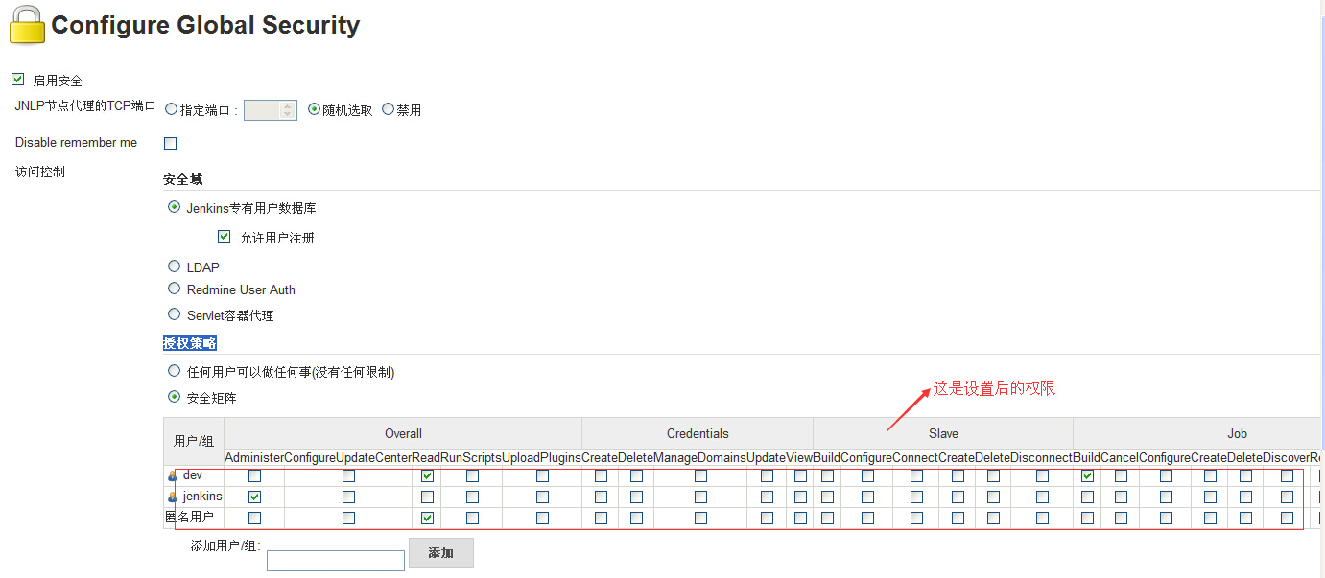Click the padlock icon beside Configure Global Security

click(x=27, y=24)
